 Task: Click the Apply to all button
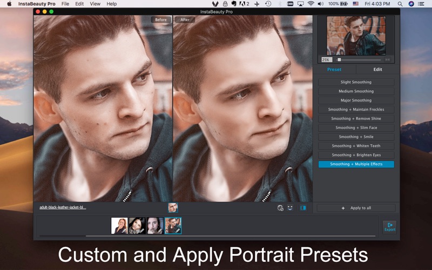356,208
